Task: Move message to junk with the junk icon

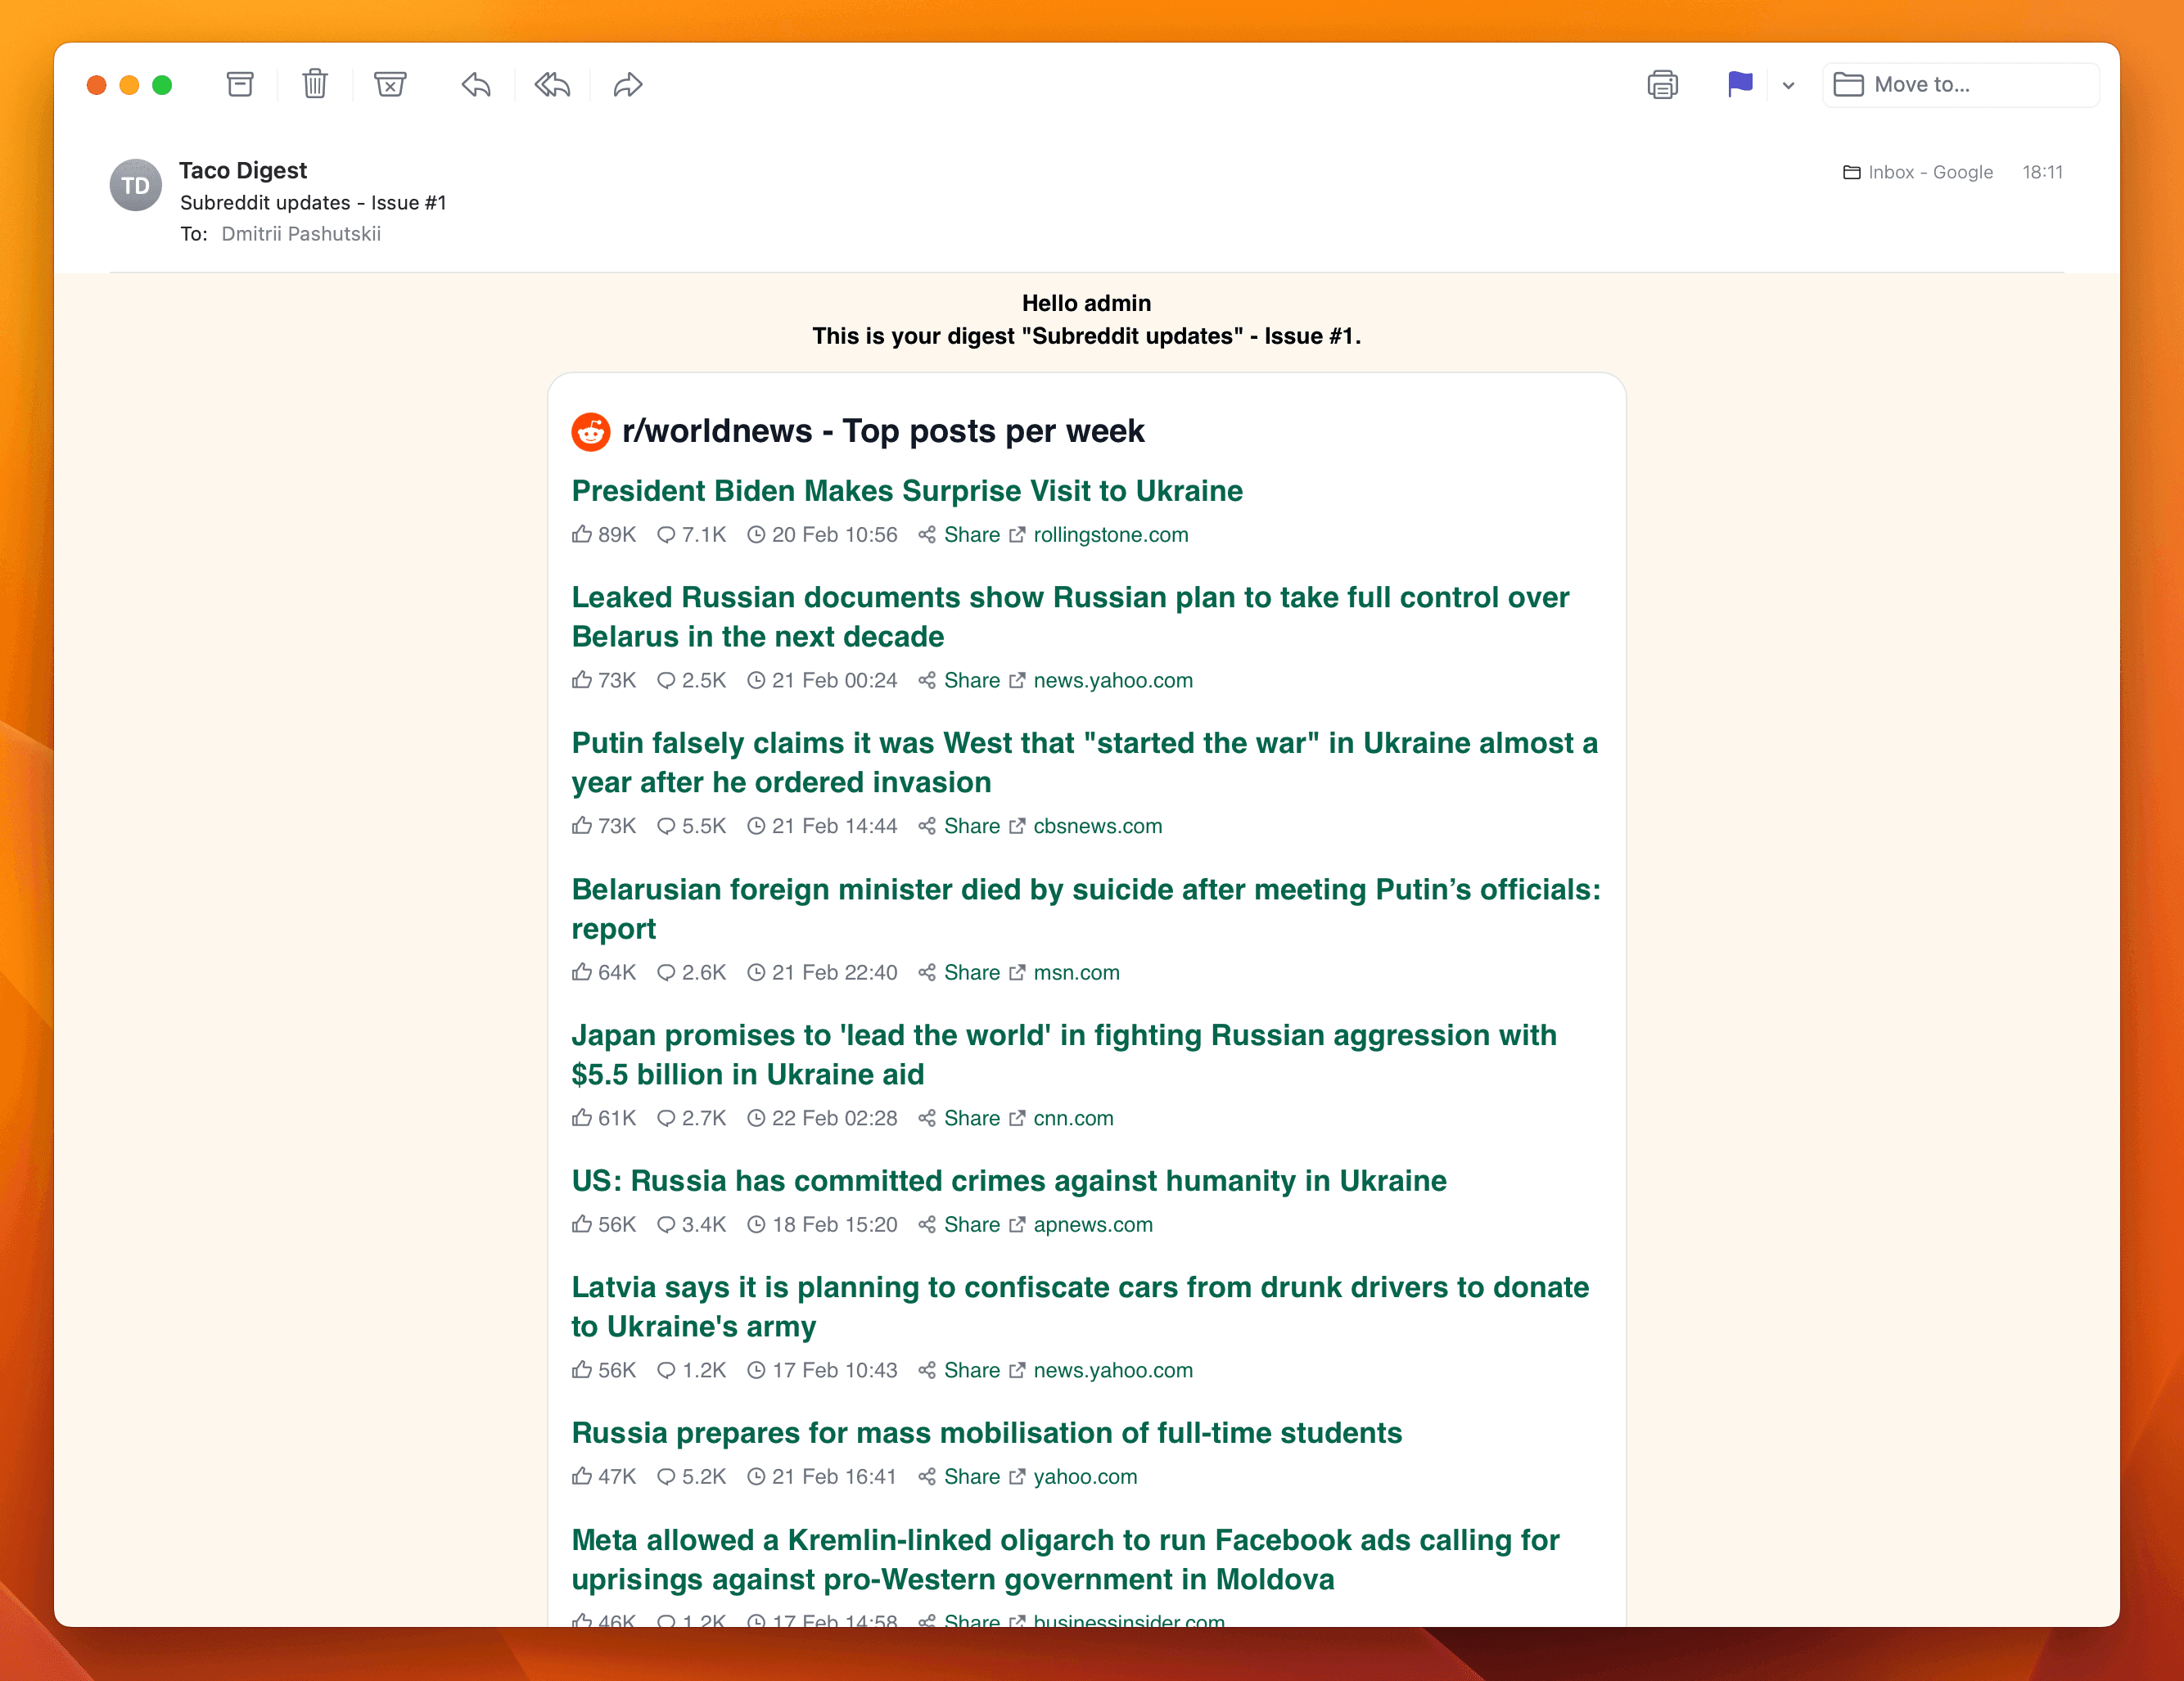Action: coord(390,84)
